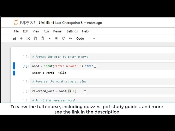The width and height of the screenshot is (175, 131).
Task: Select the '# Prompt the user to enter a word' cell
Action: point(103,56)
